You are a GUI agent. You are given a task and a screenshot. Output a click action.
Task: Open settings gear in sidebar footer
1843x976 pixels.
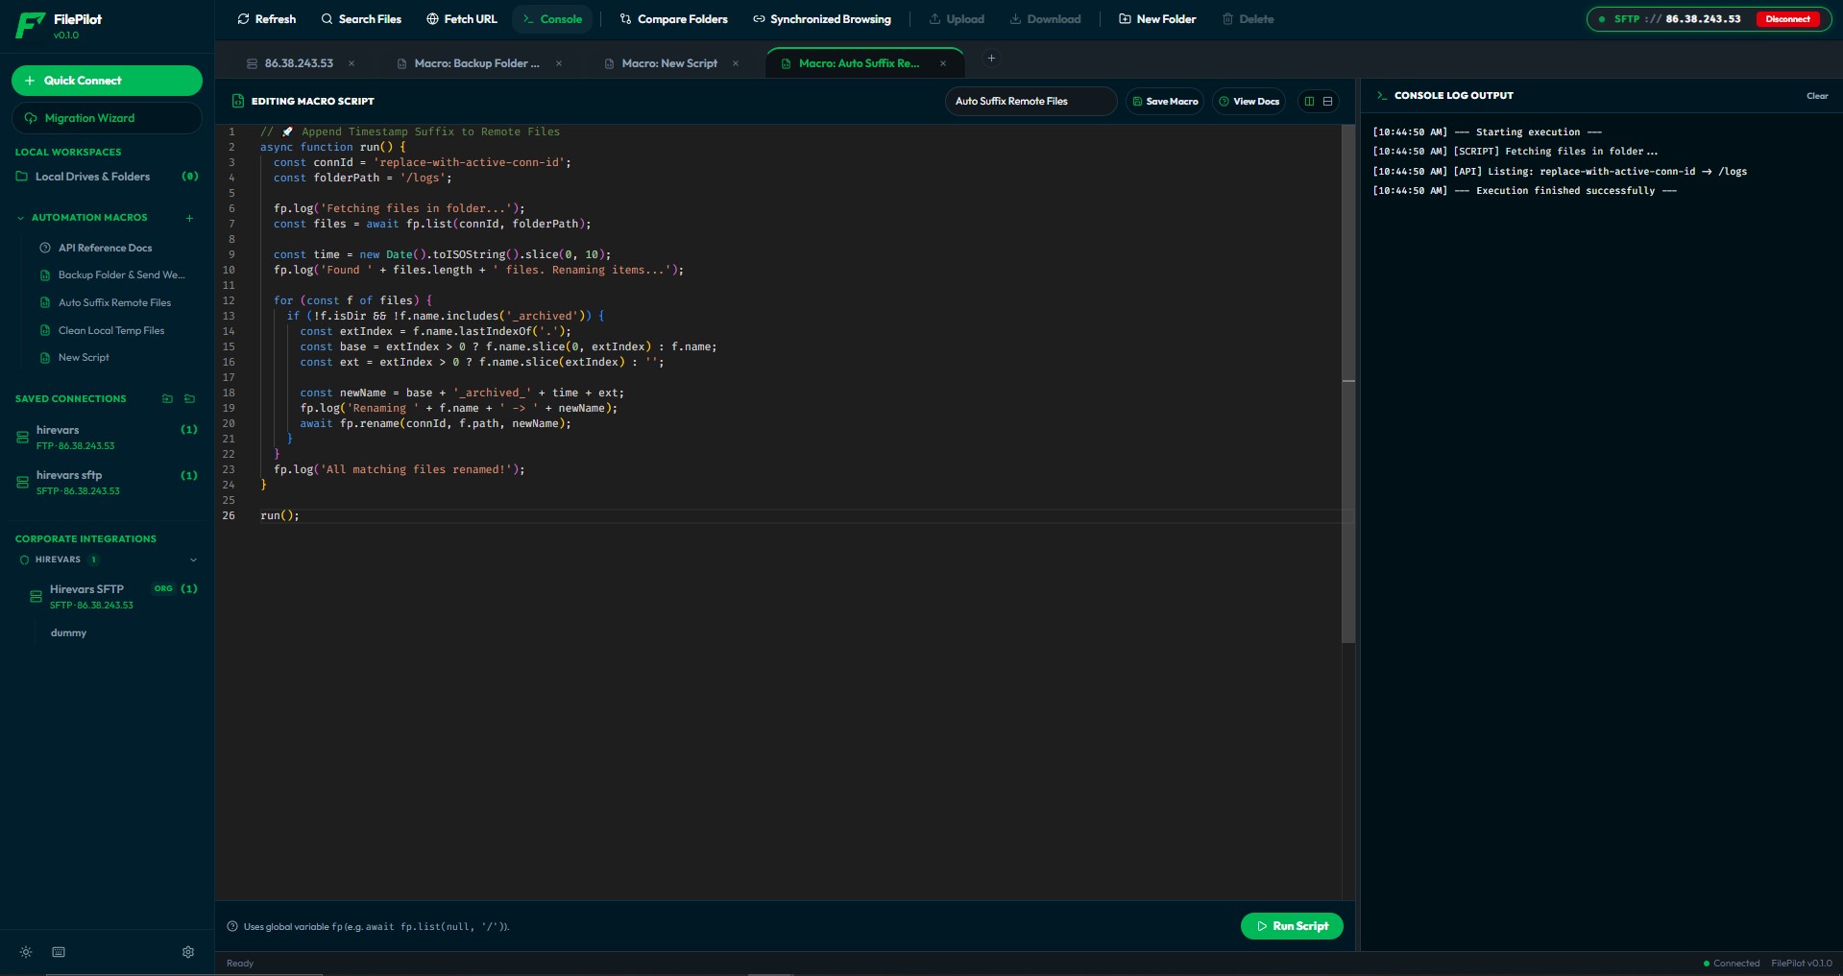click(188, 952)
